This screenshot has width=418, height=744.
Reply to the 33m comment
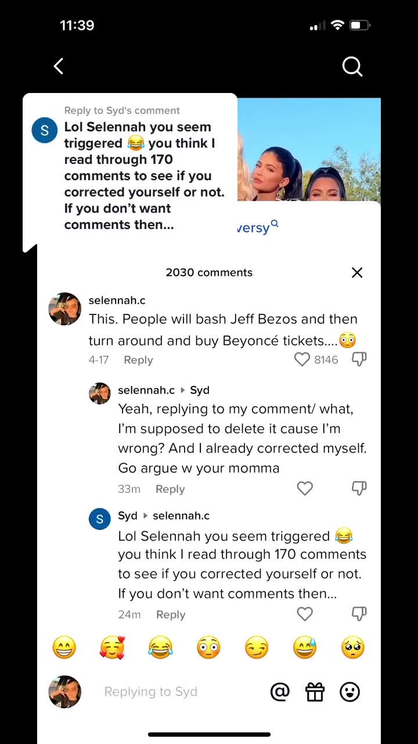pyautogui.click(x=170, y=489)
